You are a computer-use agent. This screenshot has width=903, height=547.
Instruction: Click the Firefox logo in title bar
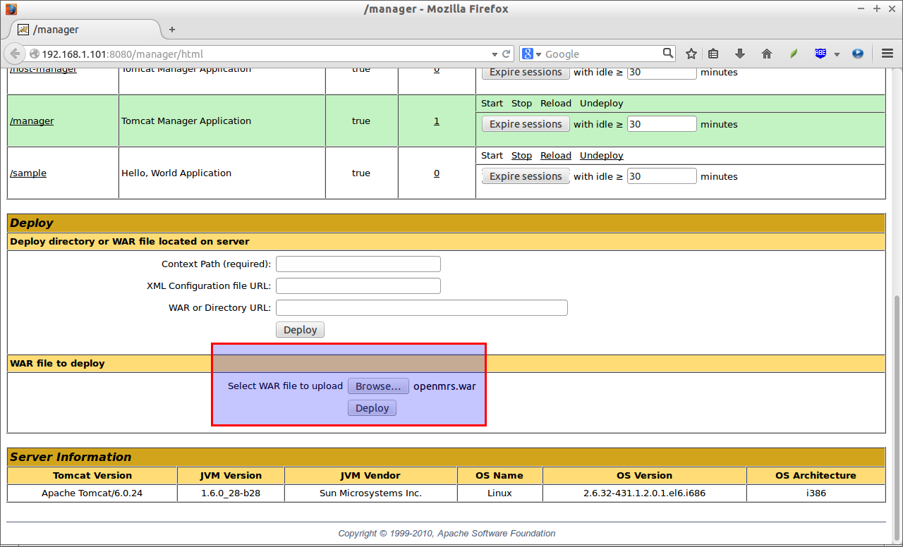tap(10, 9)
